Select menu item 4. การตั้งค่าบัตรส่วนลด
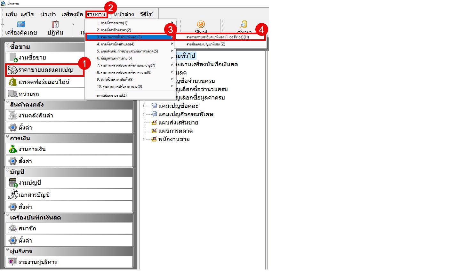The height and width of the screenshot is (272, 464). tap(116, 44)
